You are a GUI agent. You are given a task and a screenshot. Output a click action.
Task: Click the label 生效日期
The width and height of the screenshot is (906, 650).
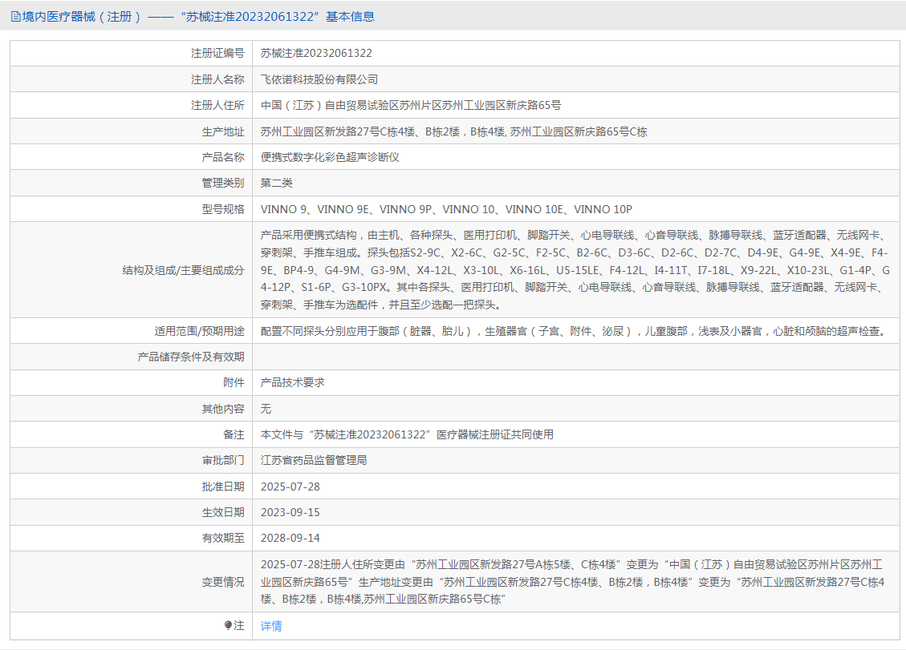223,512
